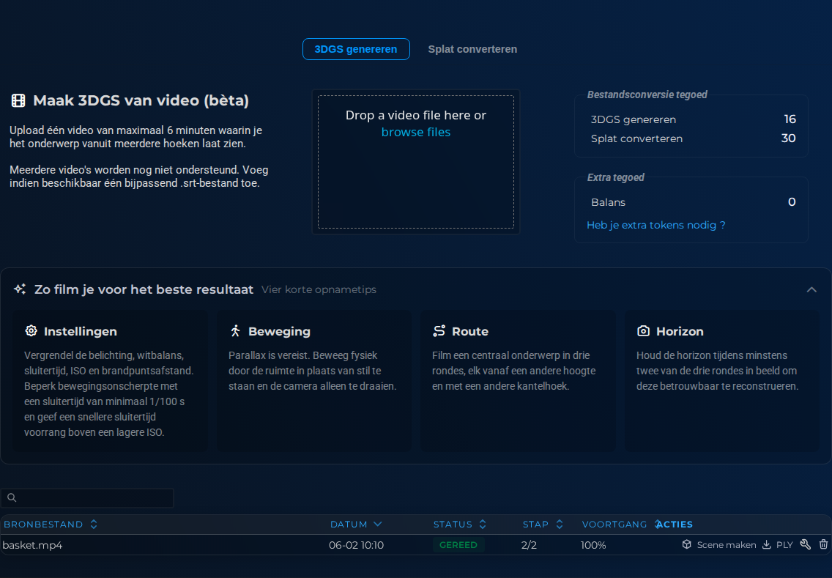Download the PLY file for basket.mp4

[777, 544]
